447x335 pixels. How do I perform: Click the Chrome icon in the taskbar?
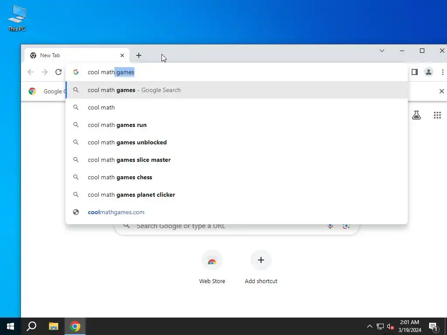(x=75, y=326)
